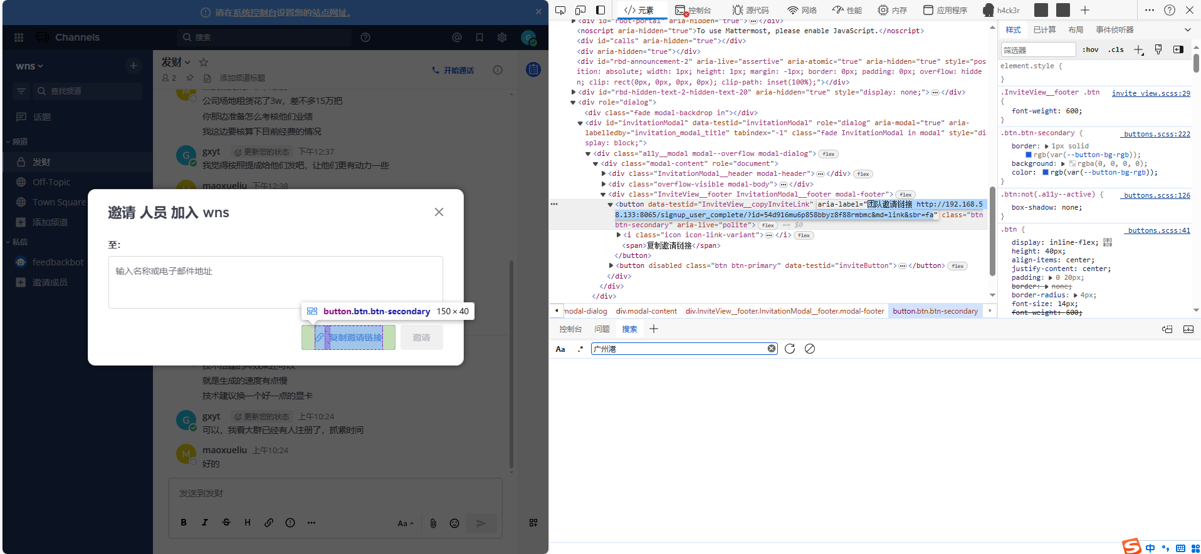Toggle match case Aa in search
Viewport: 1201px width, 554px height.
(x=560, y=349)
